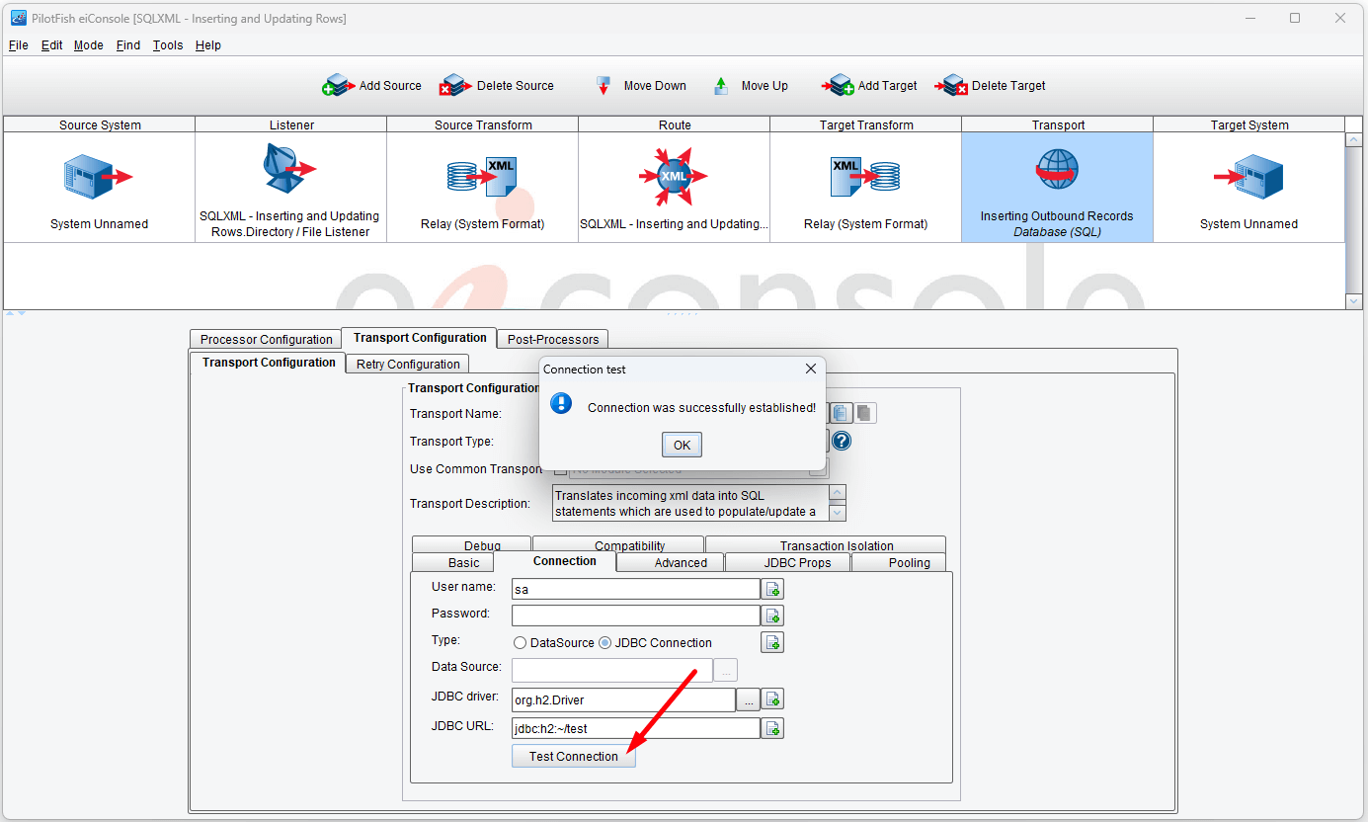This screenshot has height=822, width=1368.
Task: Open the Retry Configuration tab
Action: click(x=408, y=364)
